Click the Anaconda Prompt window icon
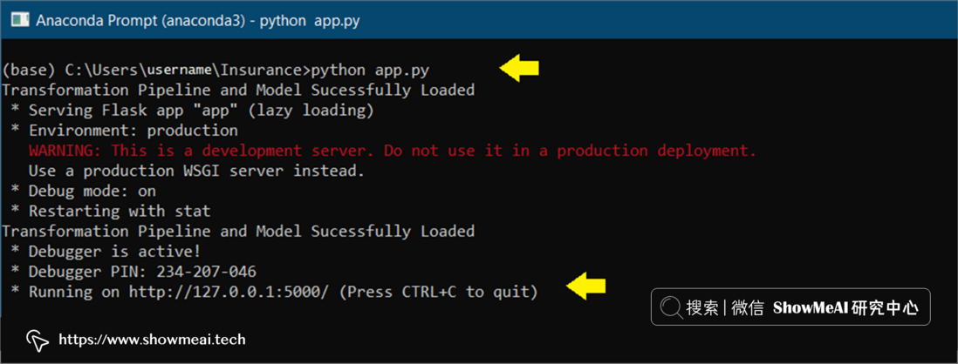The width and height of the screenshot is (958, 364). click(20, 21)
